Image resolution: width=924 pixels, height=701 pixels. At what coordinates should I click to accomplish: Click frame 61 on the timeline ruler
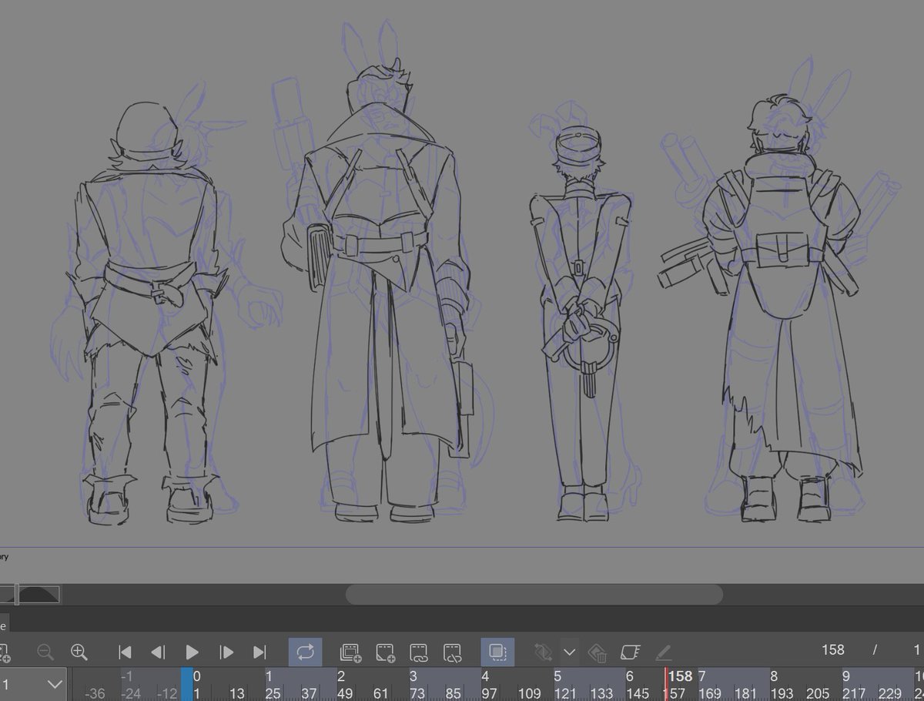(x=380, y=693)
